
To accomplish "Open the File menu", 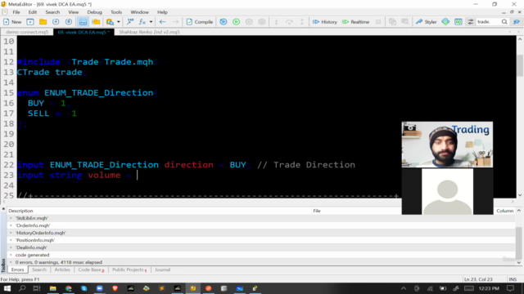I will coord(16,12).
